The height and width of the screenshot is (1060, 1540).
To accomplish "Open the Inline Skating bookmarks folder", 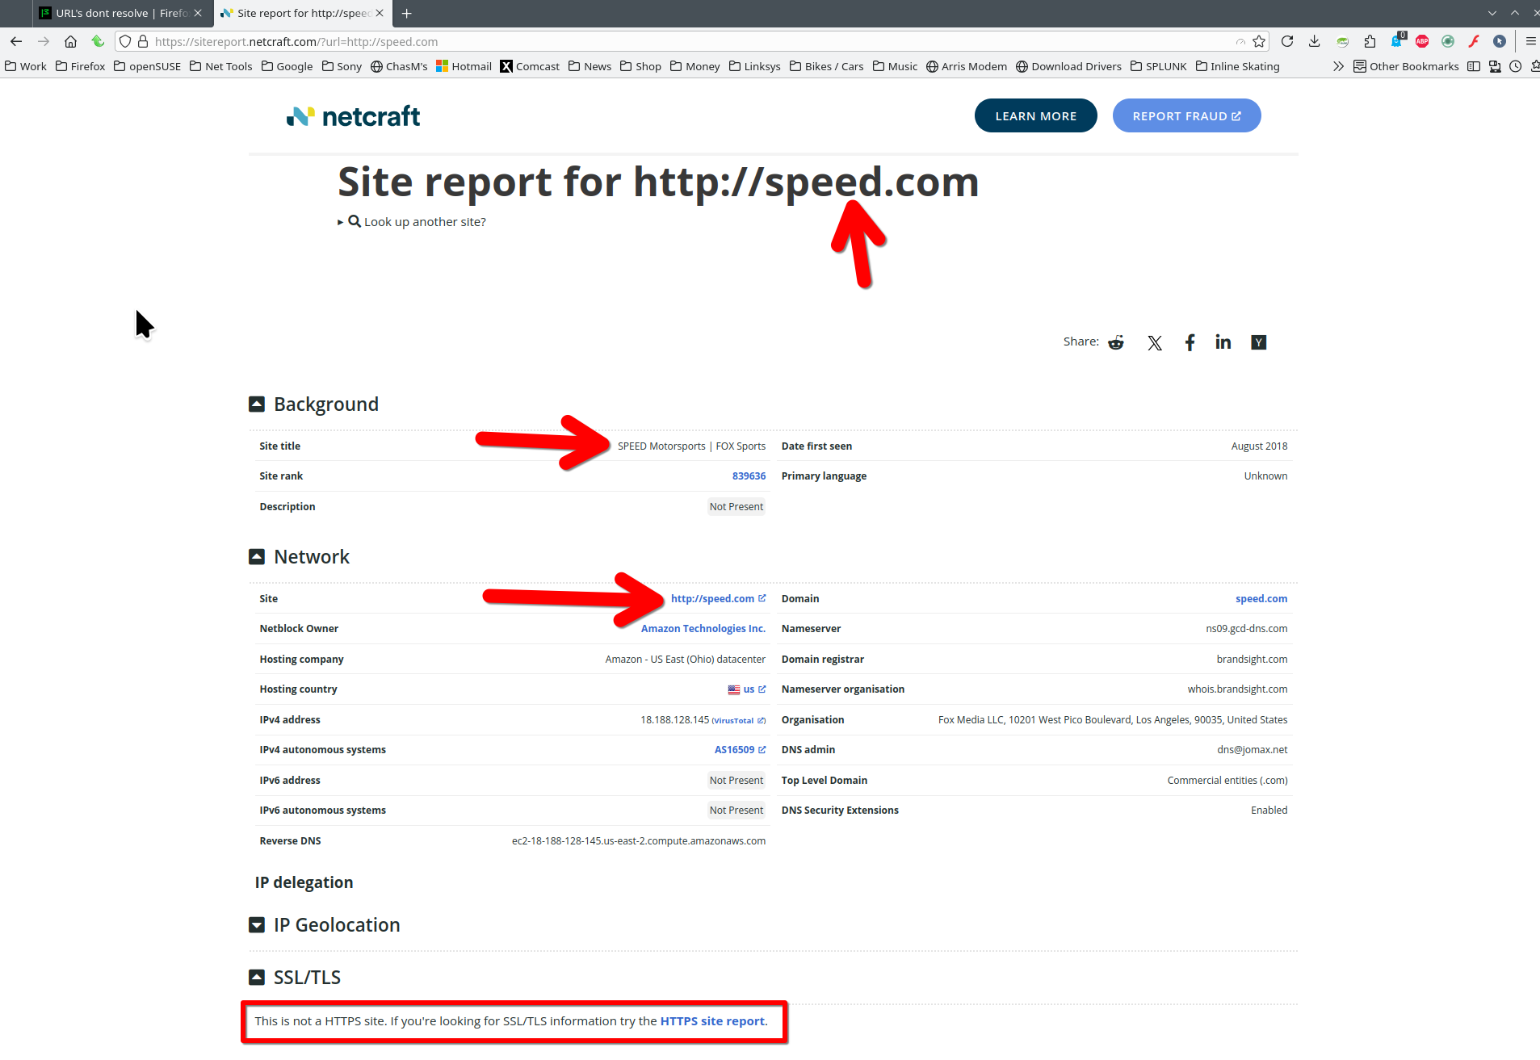I will pos(1237,66).
